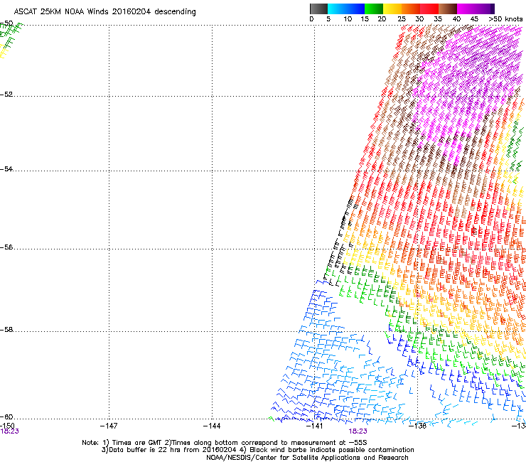The width and height of the screenshot is (526, 462).
Task: Click the "-141" longitude axis label
Action: [x=315, y=426]
